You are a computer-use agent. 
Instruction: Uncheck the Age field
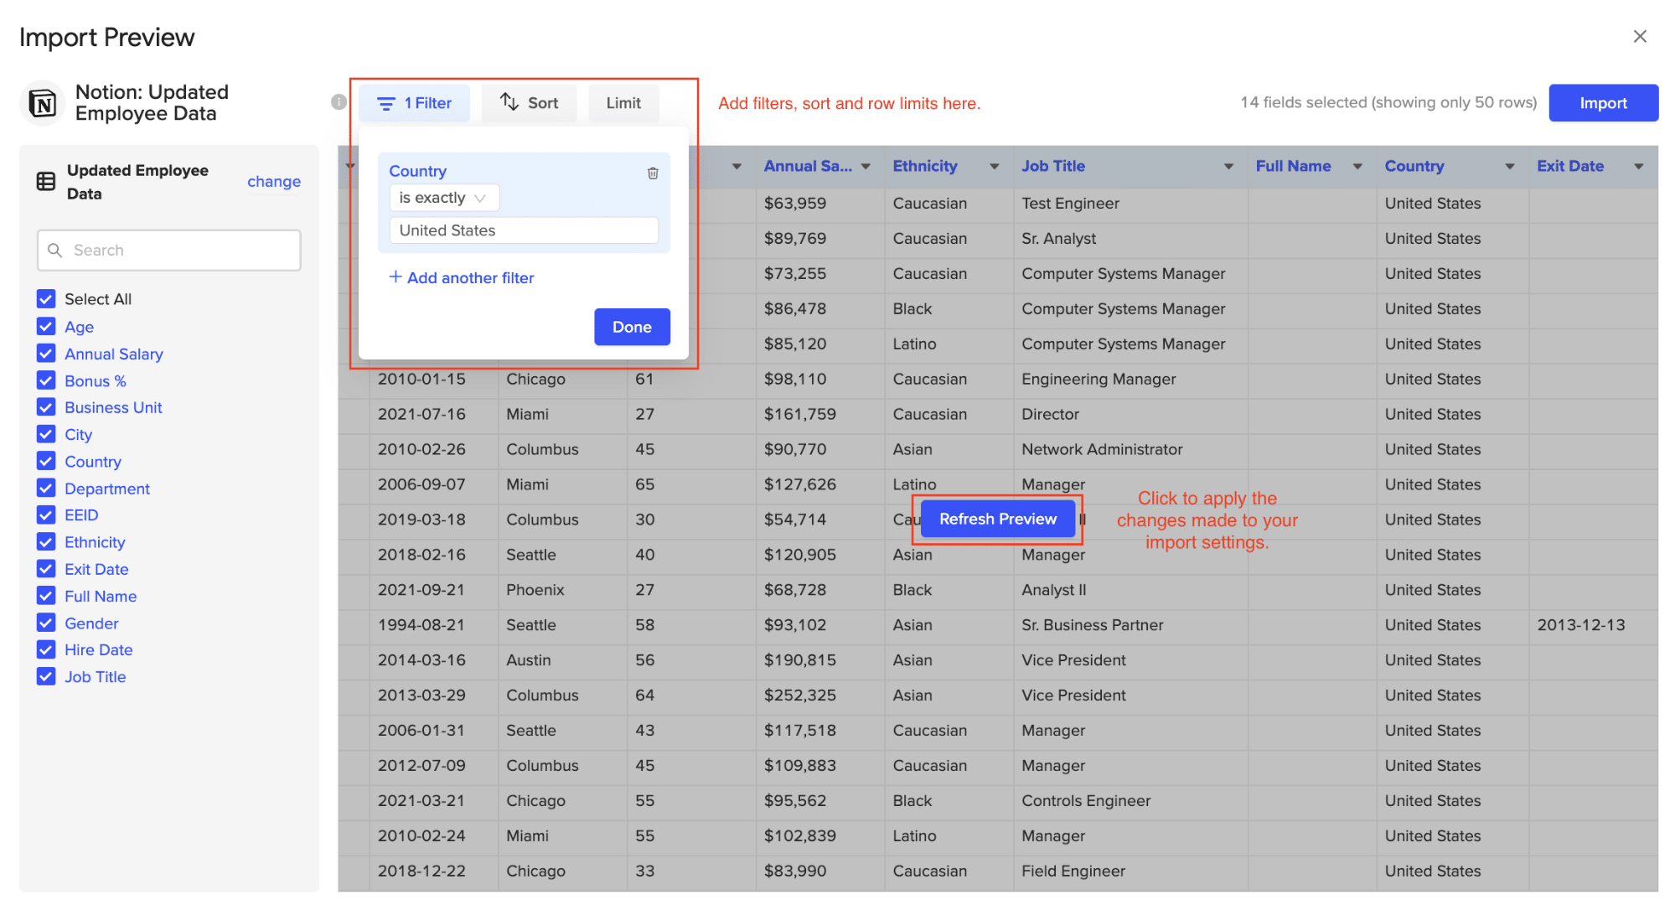(46, 327)
